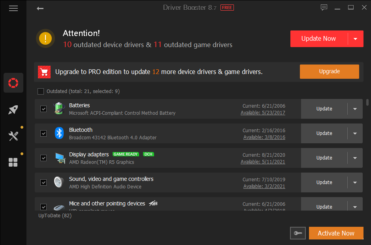The image size is (371, 245).
Task: Expand dropdown next to Sound controllers Update
Action: click(355, 182)
